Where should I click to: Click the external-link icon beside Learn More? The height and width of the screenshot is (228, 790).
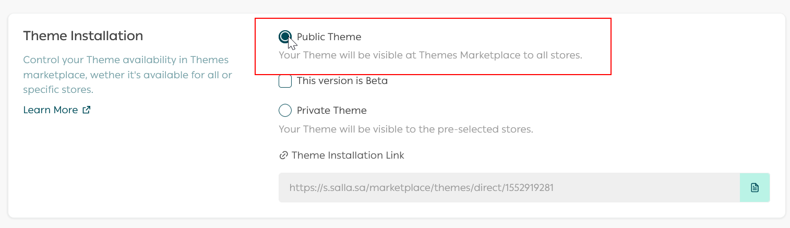[x=87, y=110]
